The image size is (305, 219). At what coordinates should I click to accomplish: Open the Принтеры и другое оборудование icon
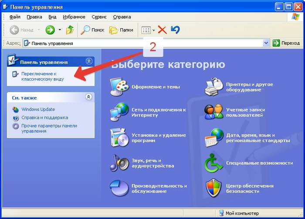(x=214, y=86)
